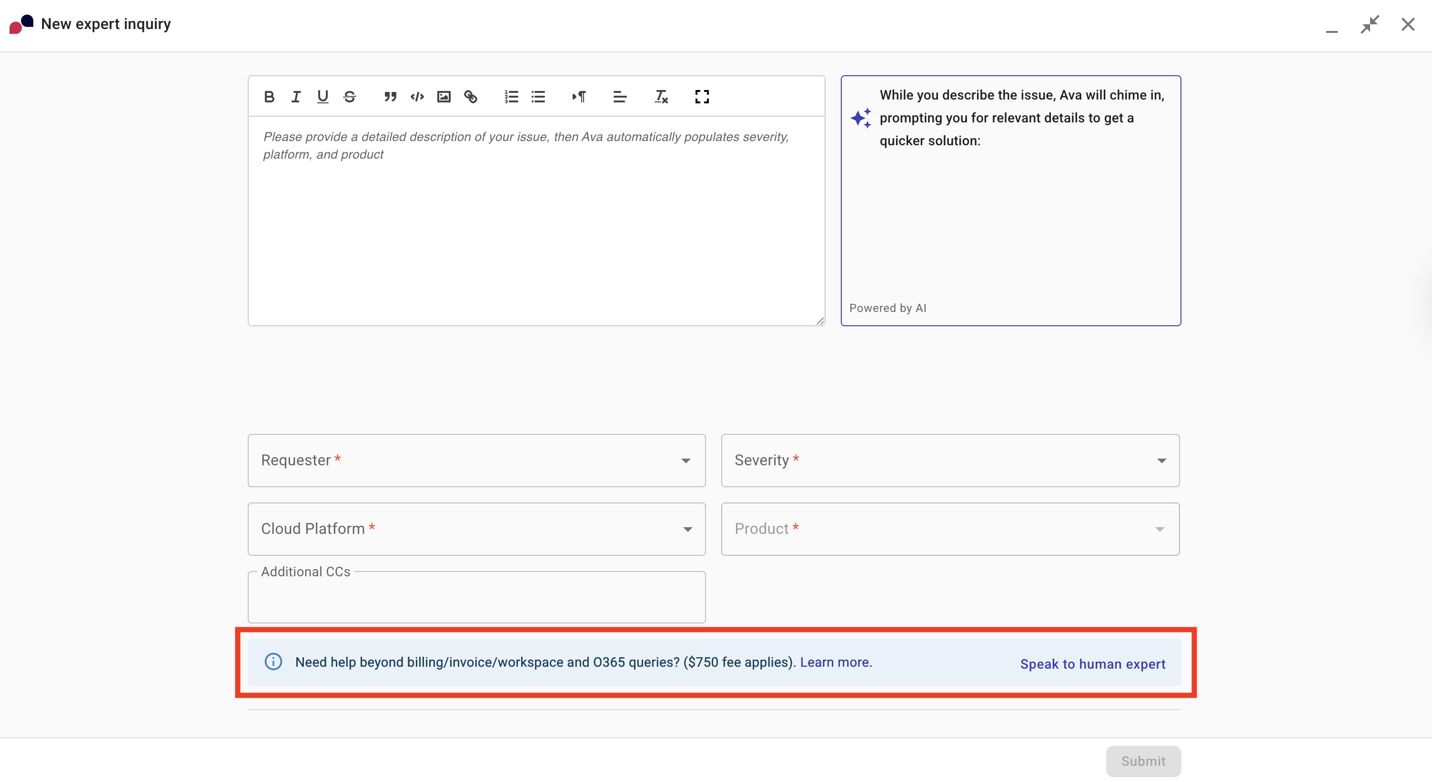
Task: Toggle bold formatting in editor toolbar
Action: 269,97
